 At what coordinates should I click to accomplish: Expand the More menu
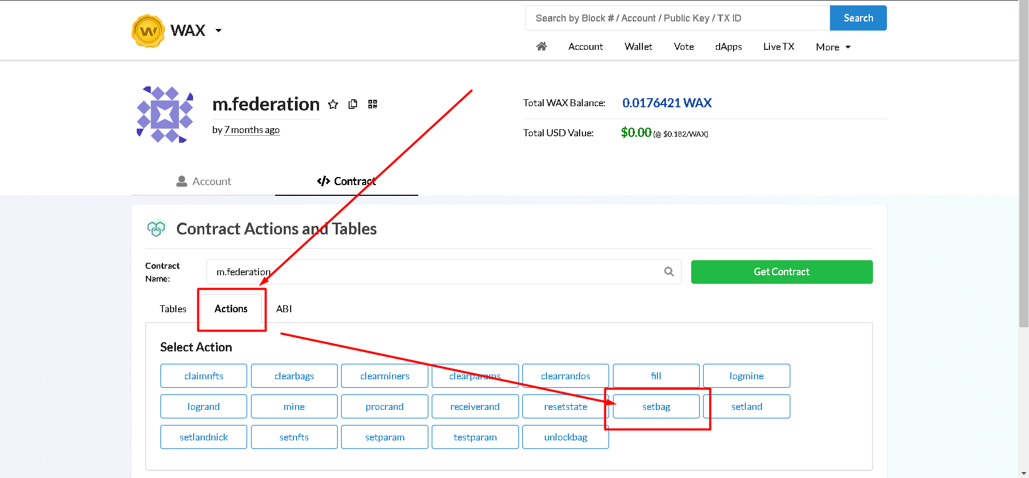(x=833, y=47)
